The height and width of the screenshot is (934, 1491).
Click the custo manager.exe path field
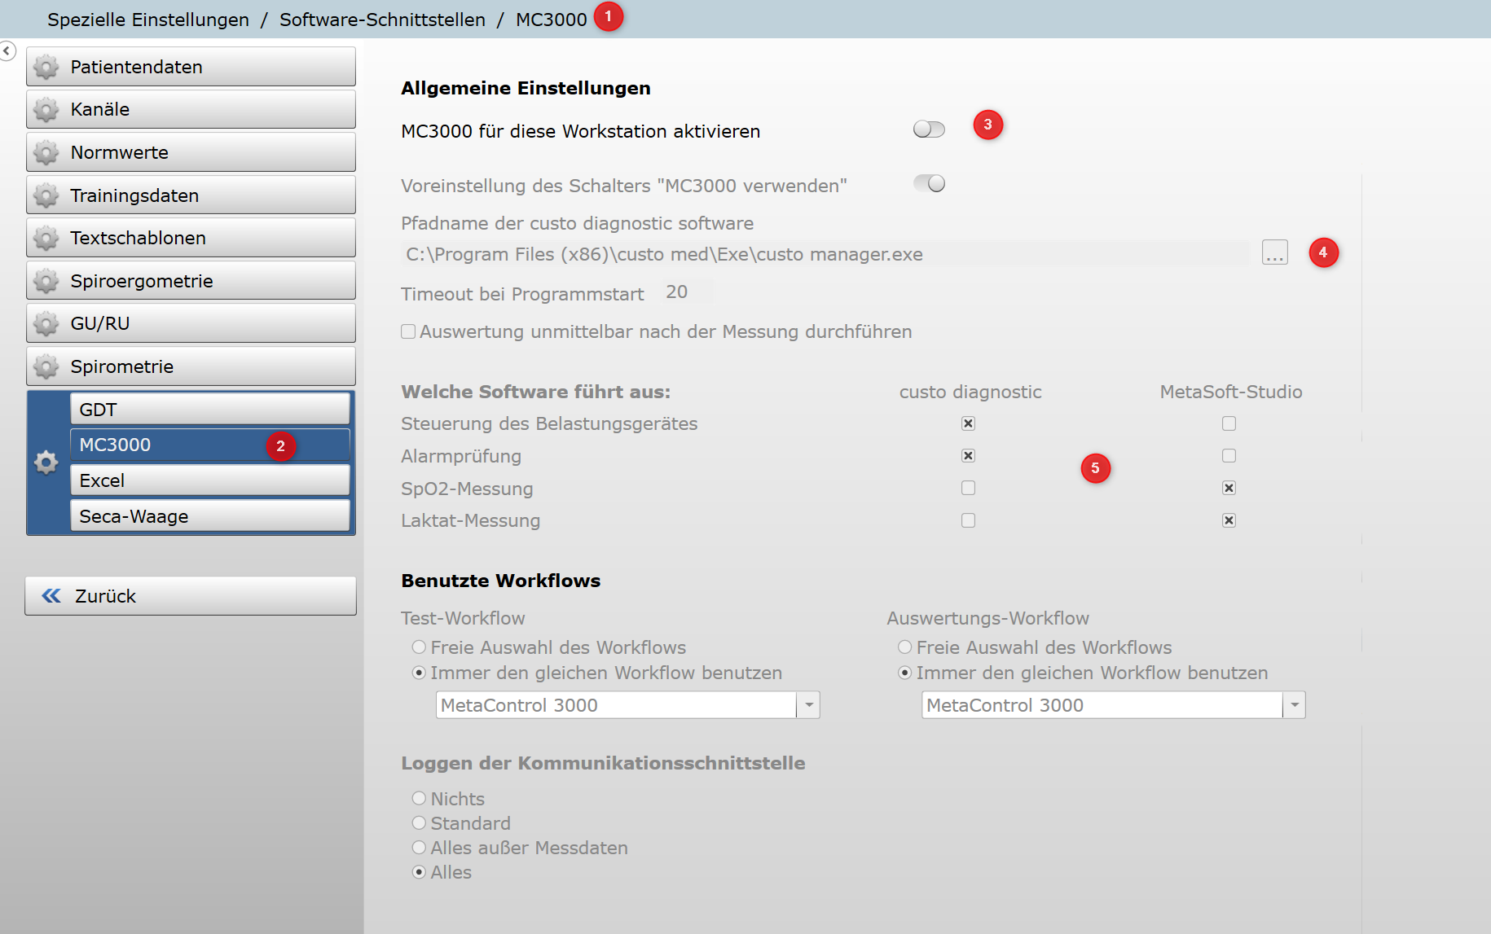tap(825, 254)
